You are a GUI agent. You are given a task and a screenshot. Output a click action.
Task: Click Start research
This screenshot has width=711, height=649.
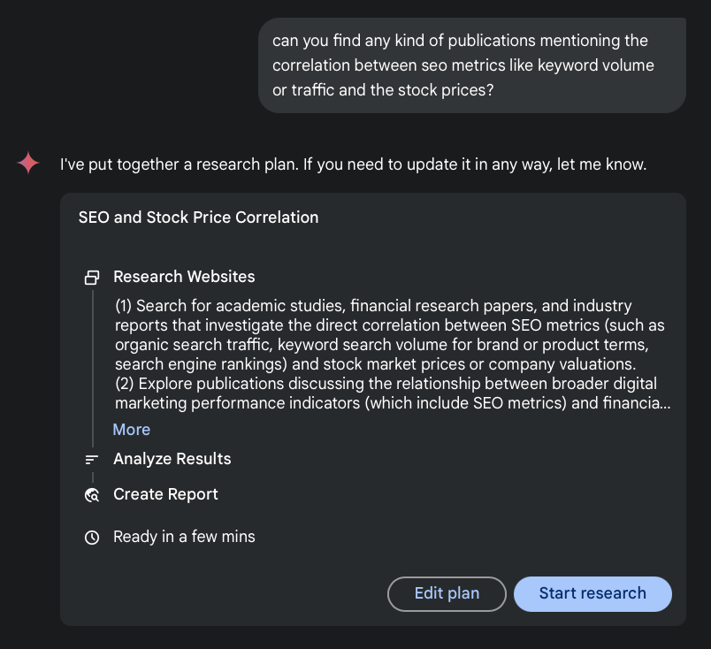(592, 593)
